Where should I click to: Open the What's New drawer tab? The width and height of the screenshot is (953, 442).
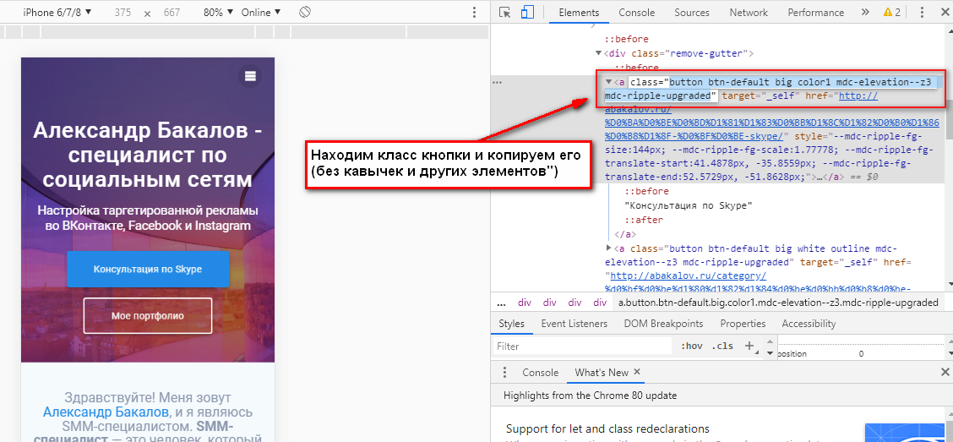click(x=602, y=373)
